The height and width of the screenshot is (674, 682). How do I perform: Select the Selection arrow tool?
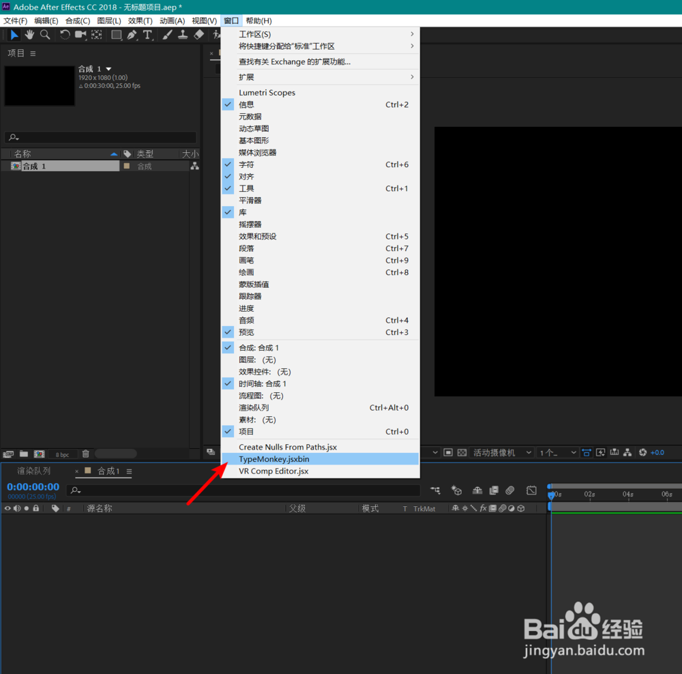tap(14, 35)
